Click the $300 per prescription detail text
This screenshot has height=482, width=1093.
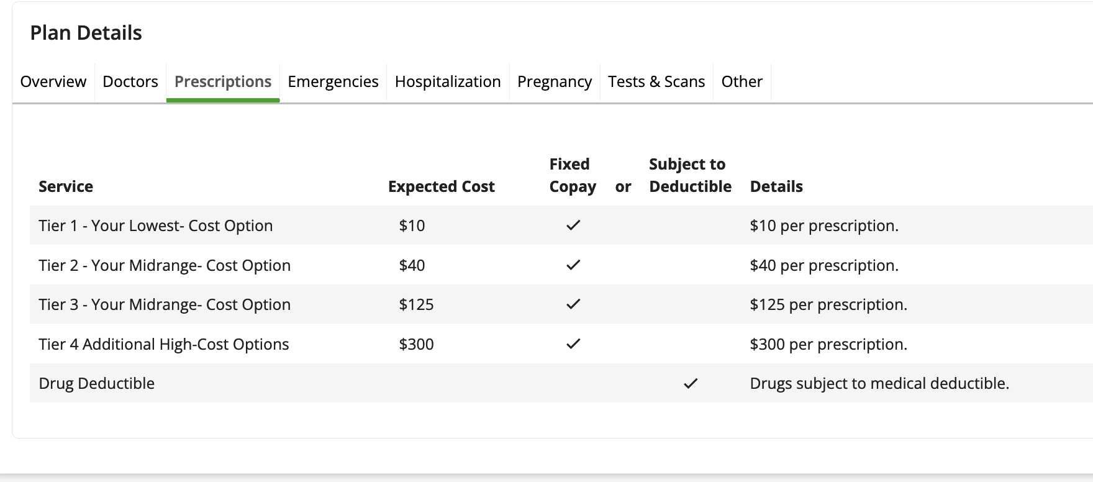[828, 344]
